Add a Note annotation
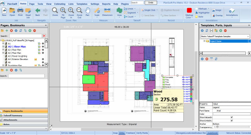251x135 pixels. click(x=199, y=17)
